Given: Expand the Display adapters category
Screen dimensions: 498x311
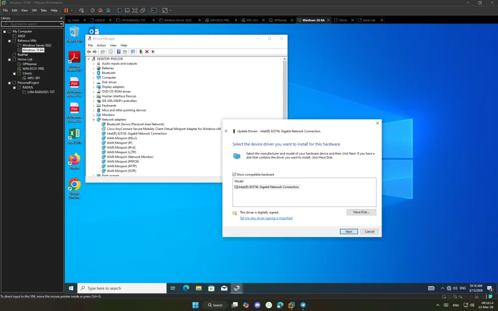Looking at the screenshot, I should coord(93,87).
